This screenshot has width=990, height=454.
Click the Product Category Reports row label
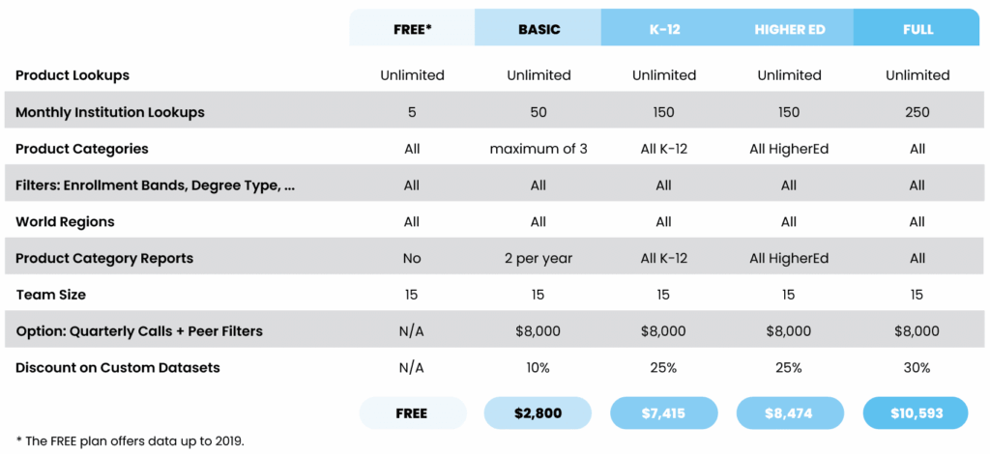104,259
